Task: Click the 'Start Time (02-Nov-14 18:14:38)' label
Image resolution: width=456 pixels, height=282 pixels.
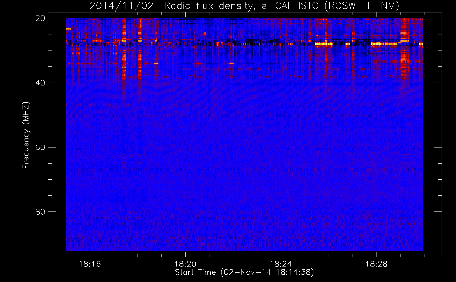Action: (244, 272)
